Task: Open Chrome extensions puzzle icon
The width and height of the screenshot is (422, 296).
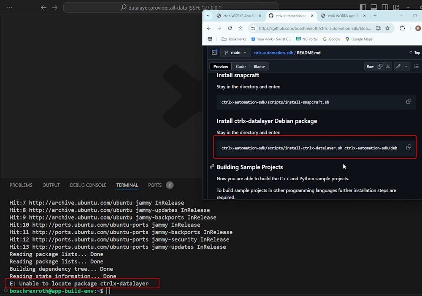Action: coord(402,28)
